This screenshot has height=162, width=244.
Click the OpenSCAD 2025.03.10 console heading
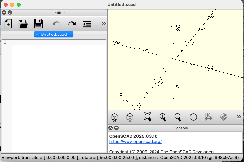tap(133, 136)
